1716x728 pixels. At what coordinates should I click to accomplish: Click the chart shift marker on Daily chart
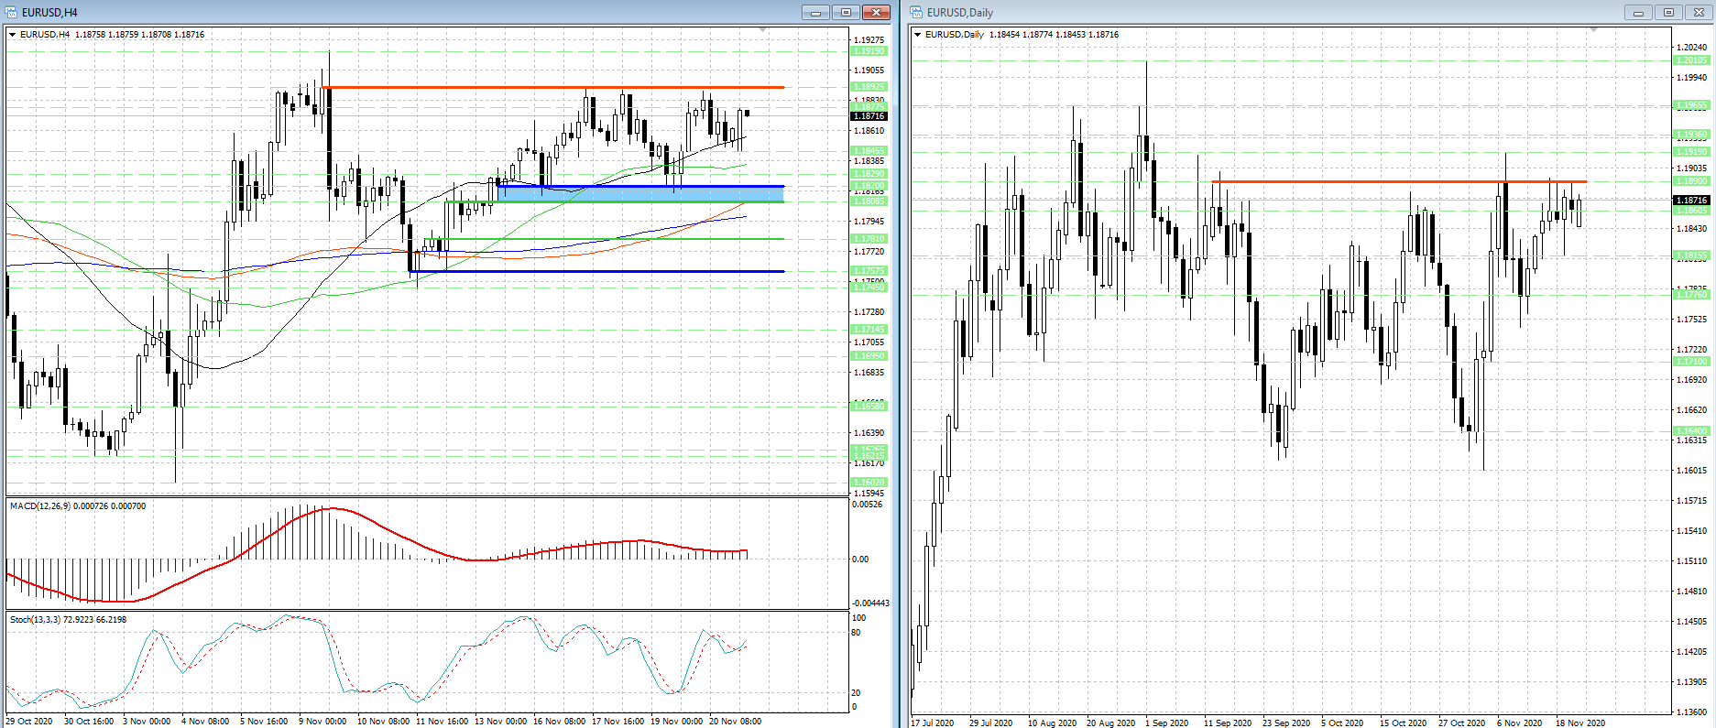[1593, 30]
